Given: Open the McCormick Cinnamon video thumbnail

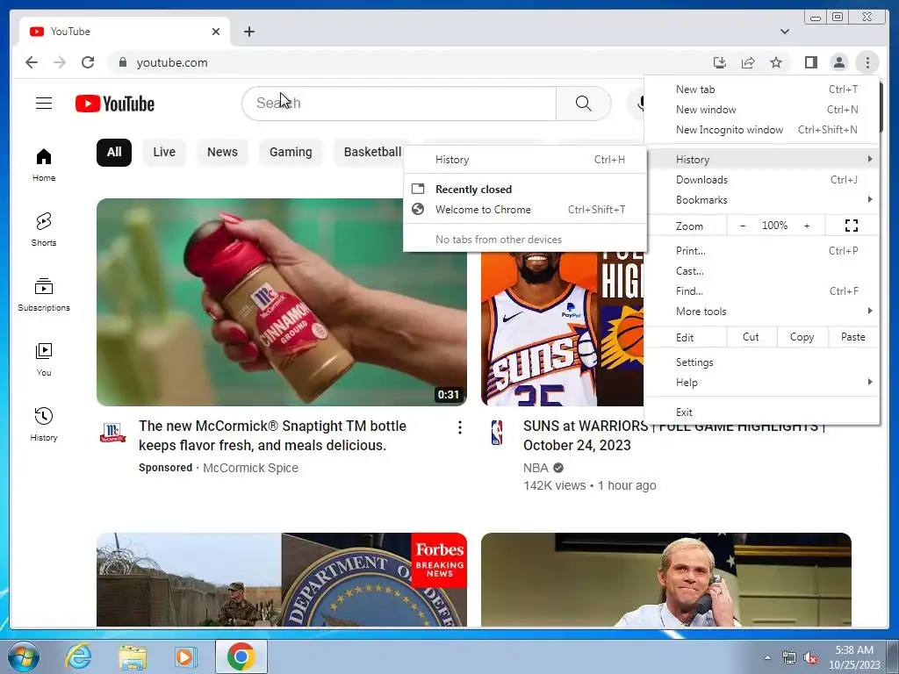Looking at the screenshot, I should pos(282,302).
